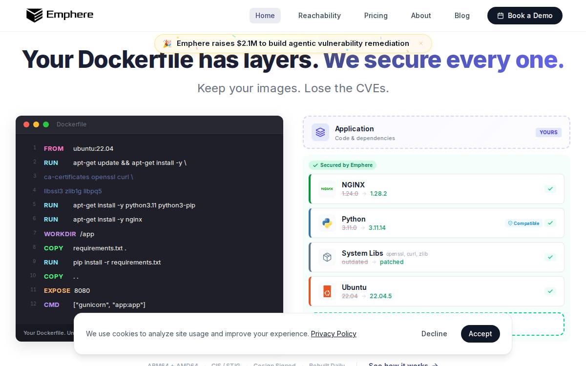Click the party popper emoji icon
This screenshot has width=586, height=366.
(x=167, y=43)
